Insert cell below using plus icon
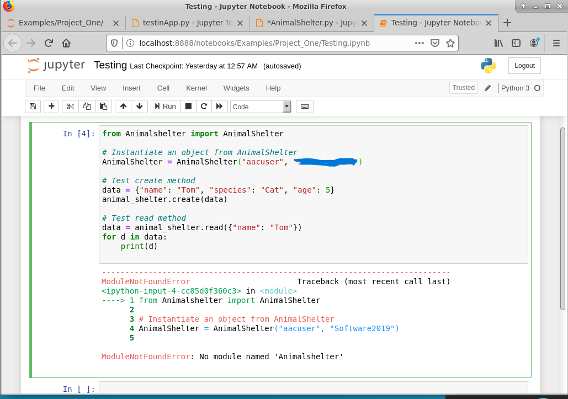 (51, 107)
